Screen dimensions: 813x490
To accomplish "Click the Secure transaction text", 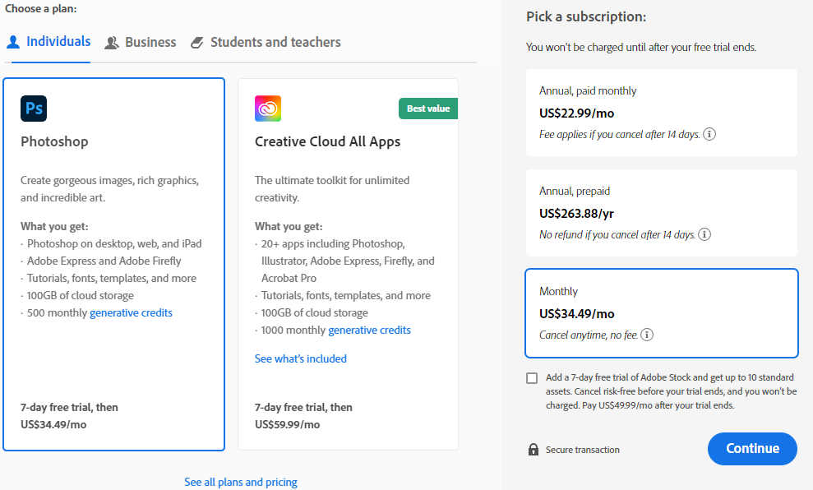I will coord(583,450).
